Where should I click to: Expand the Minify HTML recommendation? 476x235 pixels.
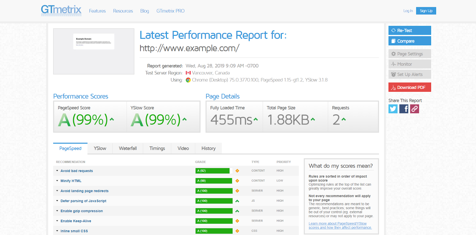pyautogui.click(x=57, y=181)
